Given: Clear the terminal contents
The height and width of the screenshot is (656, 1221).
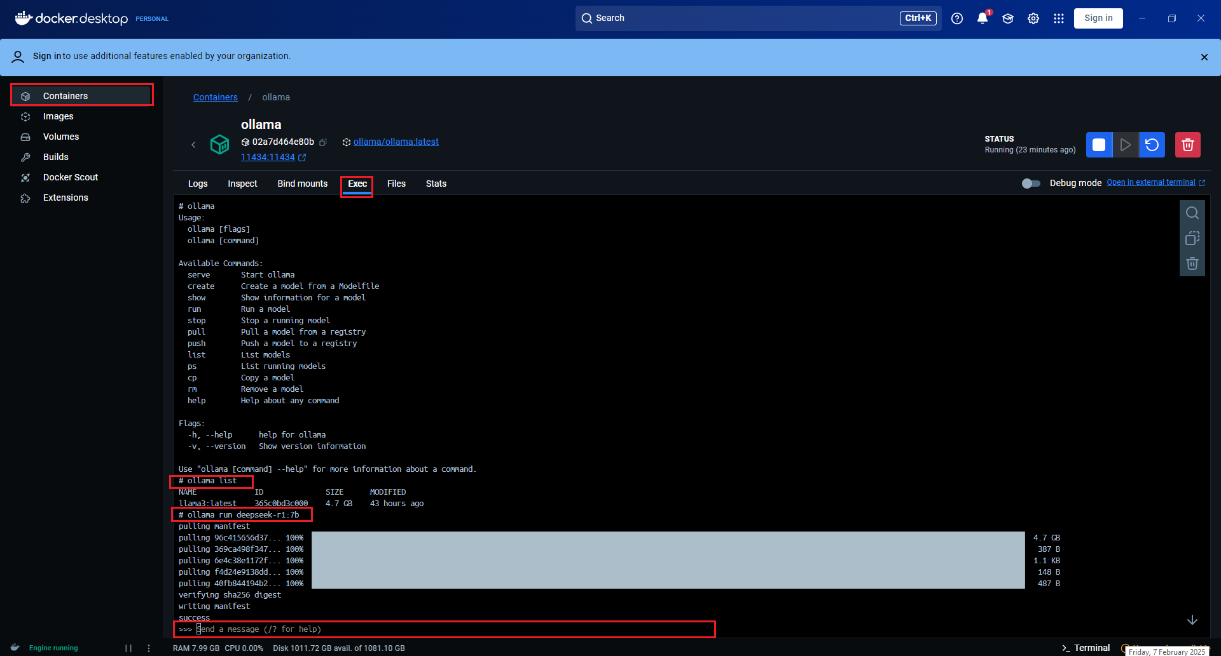Looking at the screenshot, I should pyautogui.click(x=1192, y=264).
